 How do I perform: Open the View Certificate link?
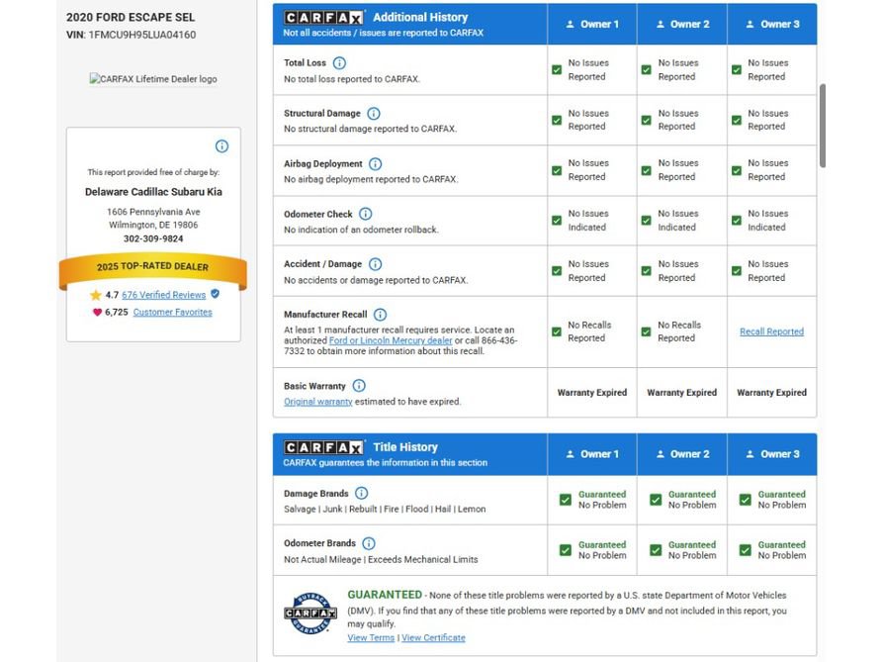pyautogui.click(x=433, y=638)
